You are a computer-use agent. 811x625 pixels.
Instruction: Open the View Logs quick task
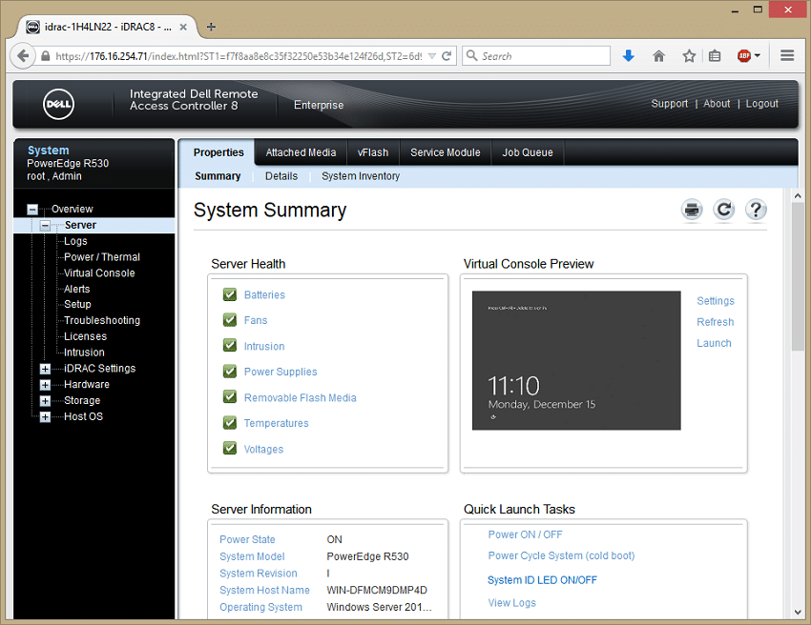pos(512,603)
